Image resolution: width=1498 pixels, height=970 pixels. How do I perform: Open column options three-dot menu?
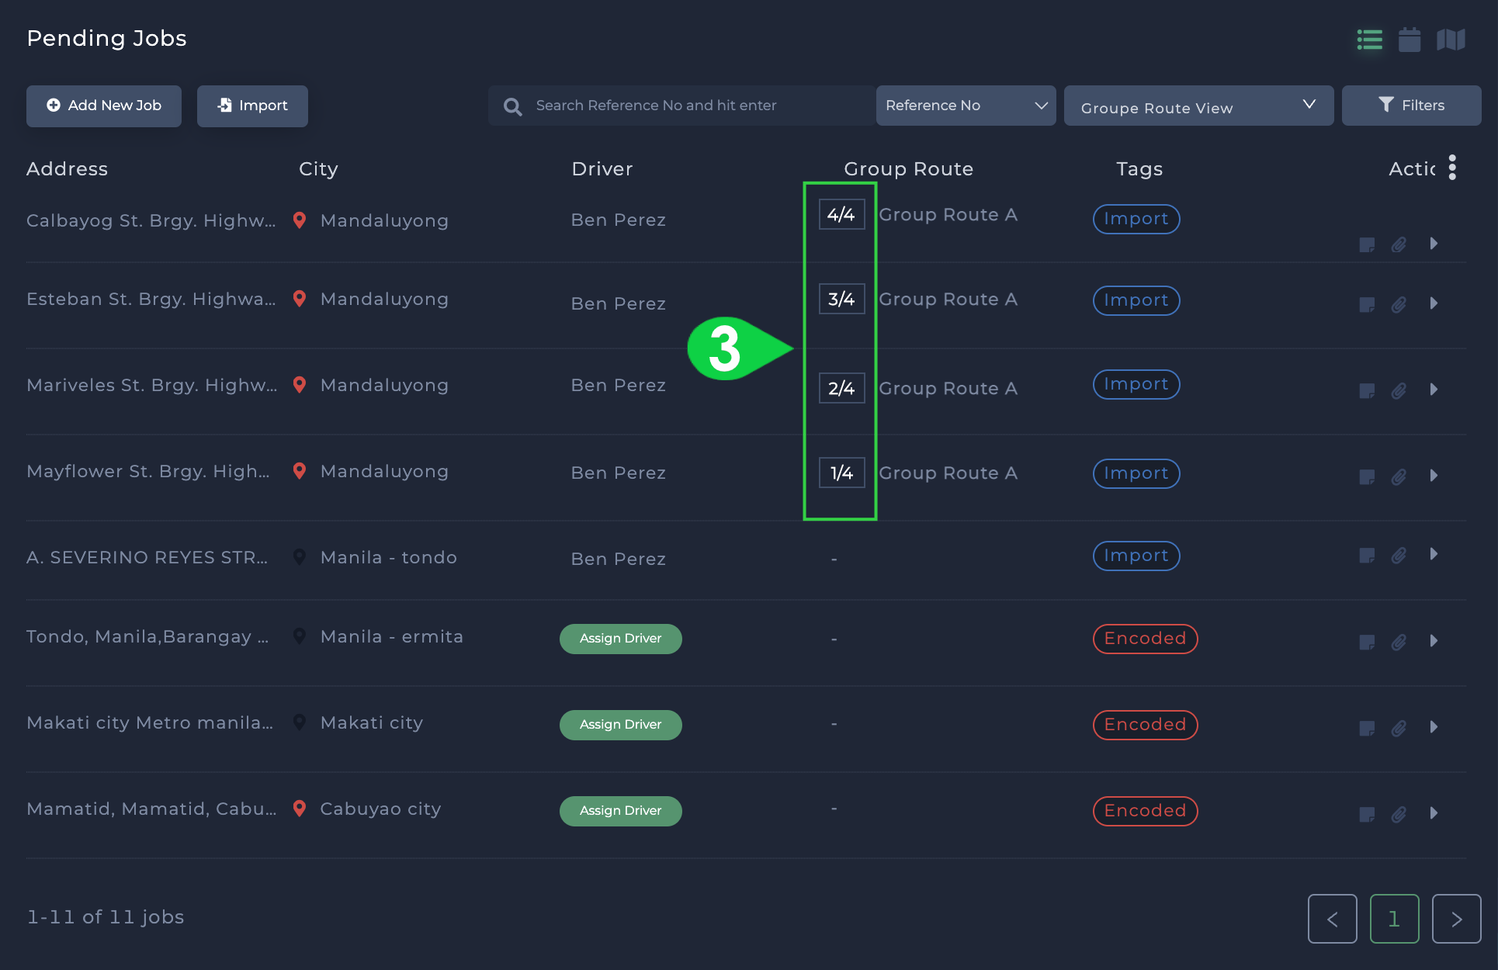[x=1452, y=167]
